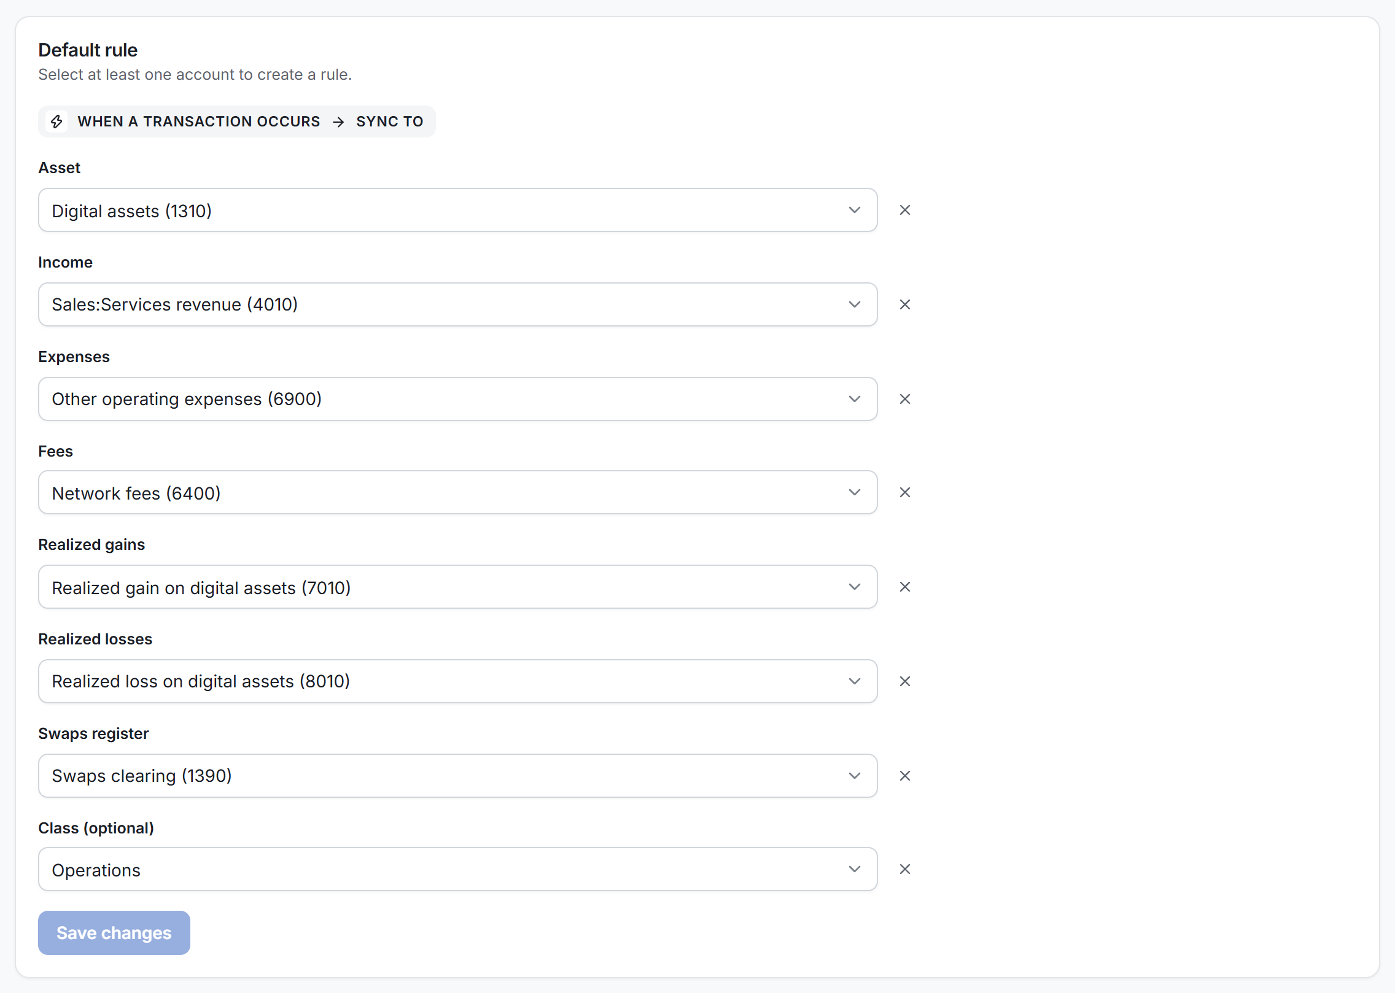Open the Realized losses account dropdown
The image size is (1395, 993).
(x=457, y=681)
